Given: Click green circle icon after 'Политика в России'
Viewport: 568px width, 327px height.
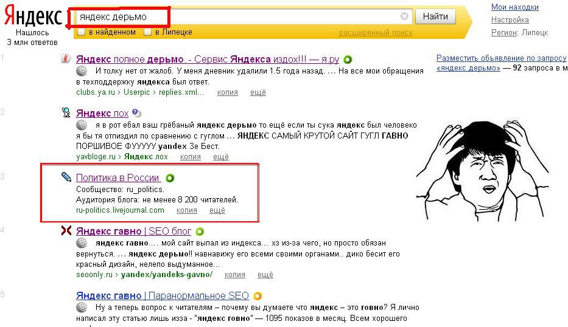Looking at the screenshot, I should (x=170, y=178).
